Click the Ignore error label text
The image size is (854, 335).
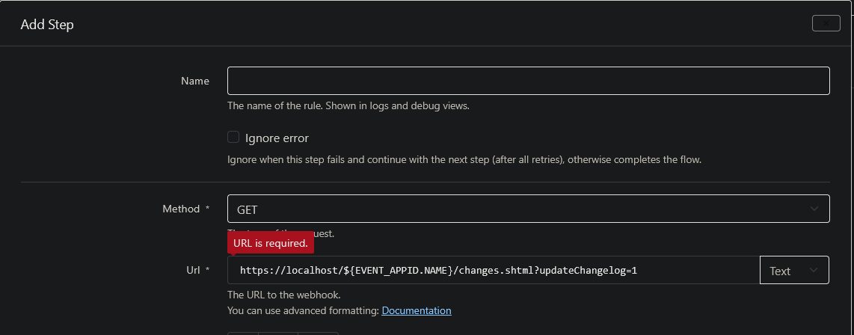click(277, 138)
